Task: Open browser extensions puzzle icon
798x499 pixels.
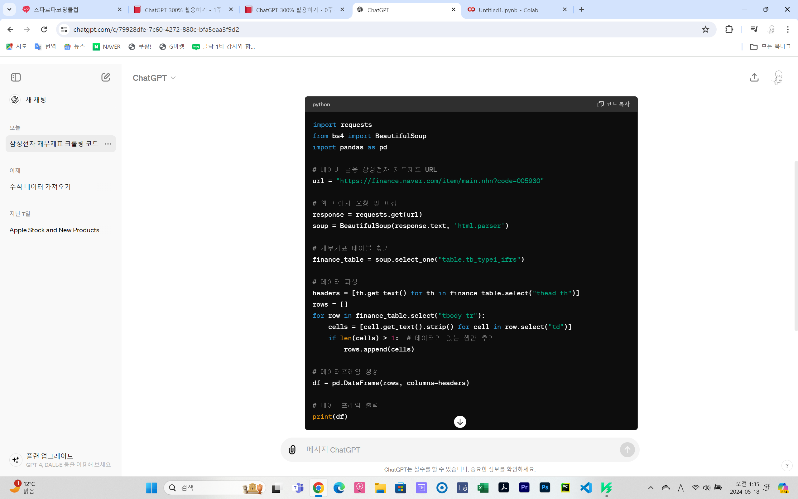Action: (x=729, y=29)
